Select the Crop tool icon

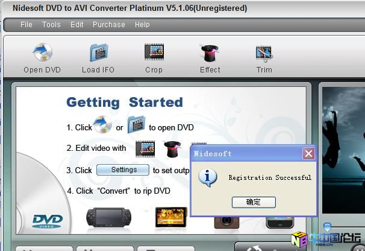tap(154, 52)
